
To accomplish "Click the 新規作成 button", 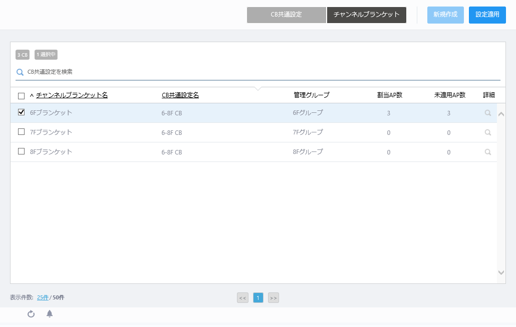I will [x=445, y=15].
